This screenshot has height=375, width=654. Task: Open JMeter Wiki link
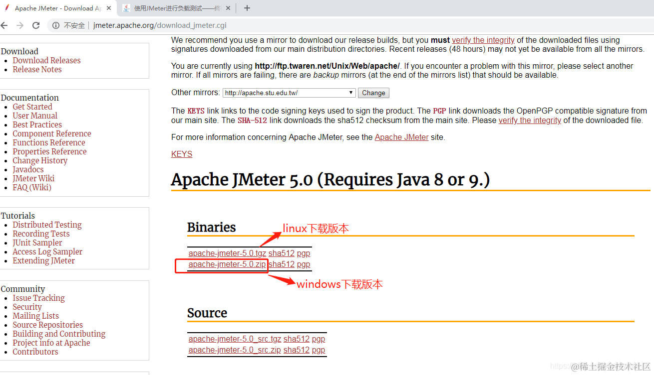pos(33,178)
